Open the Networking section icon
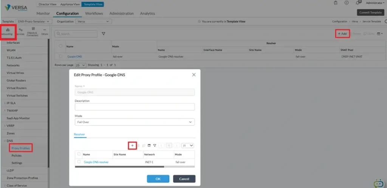This screenshot has height=188, width=387. pos(7,31)
